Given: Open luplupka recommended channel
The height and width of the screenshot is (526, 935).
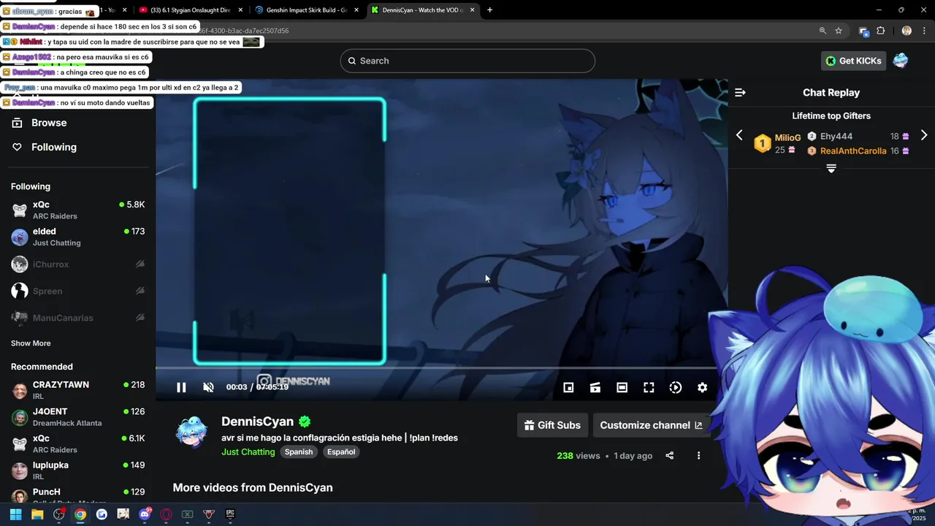Looking at the screenshot, I should tap(77, 470).
